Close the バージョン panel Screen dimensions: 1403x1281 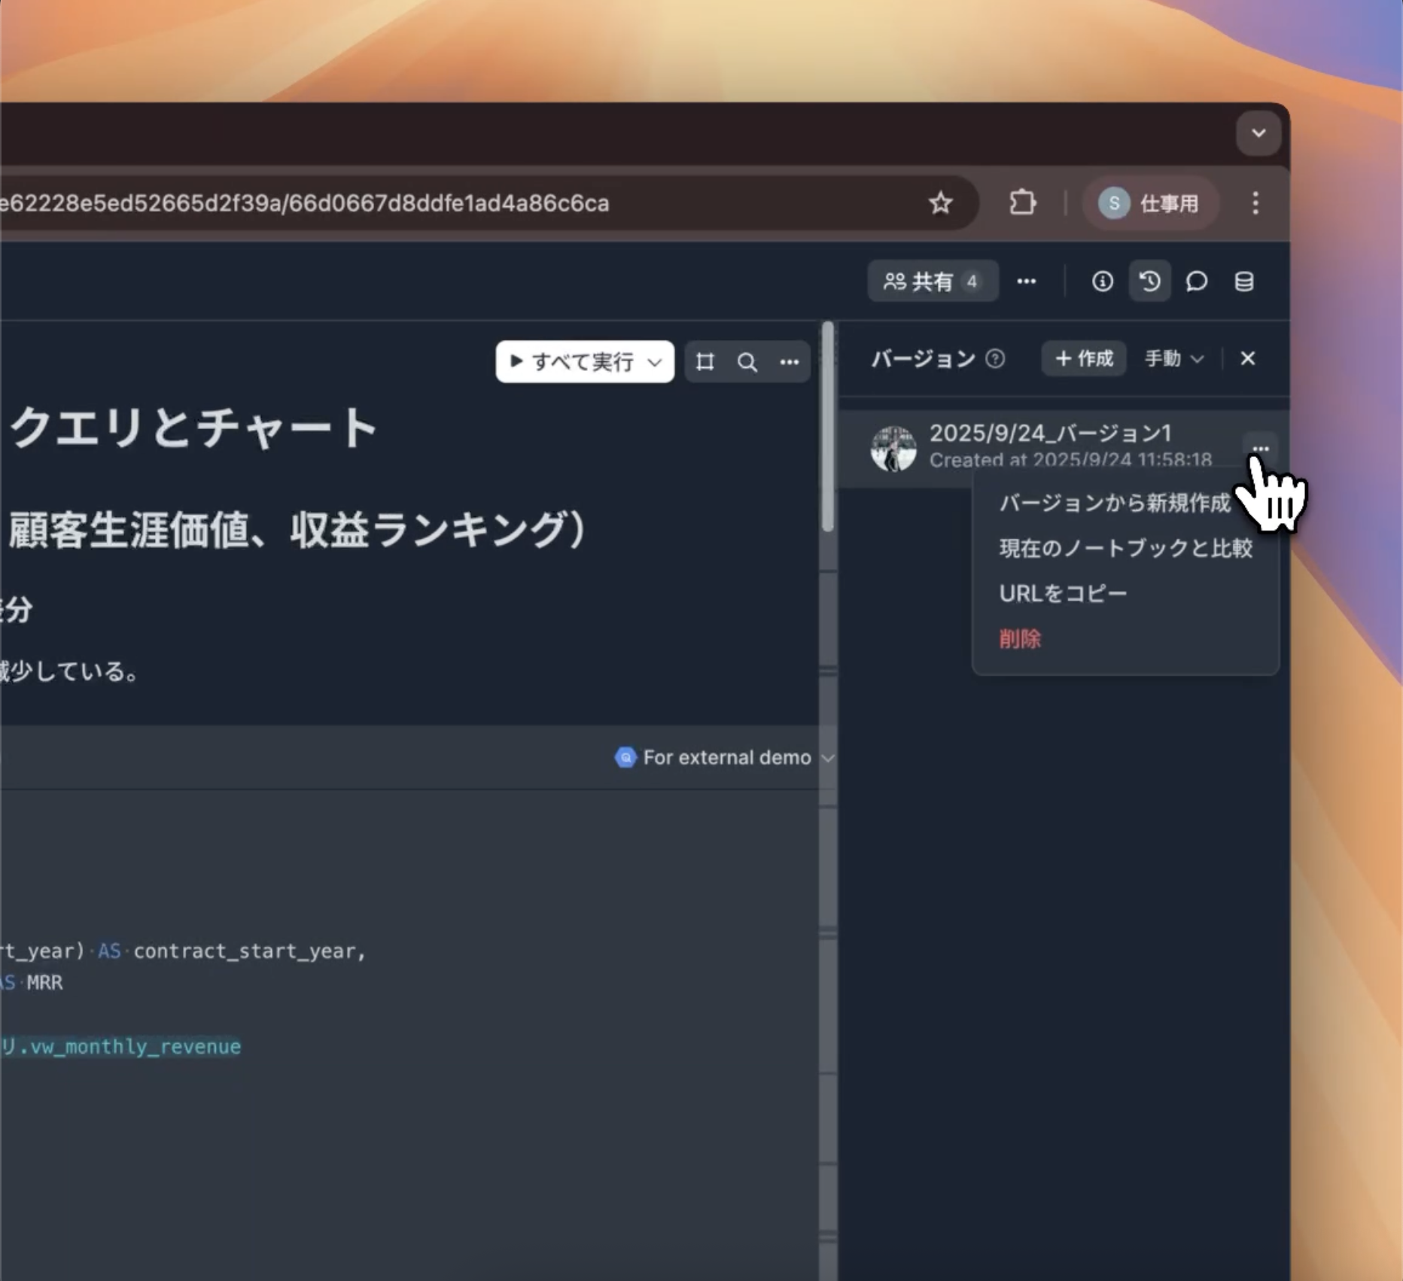click(1247, 359)
